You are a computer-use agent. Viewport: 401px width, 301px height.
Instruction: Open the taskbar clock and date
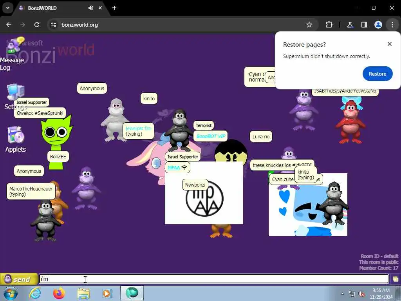(381, 294)
